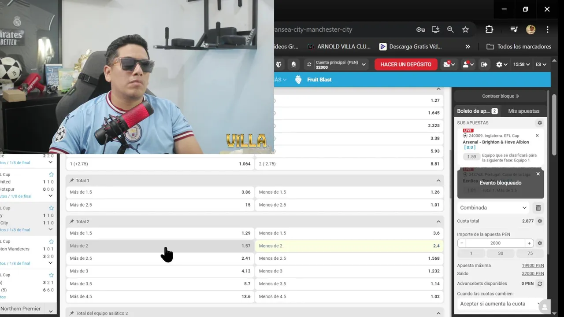Open the Chrome profile avatar

click(531, 29)
